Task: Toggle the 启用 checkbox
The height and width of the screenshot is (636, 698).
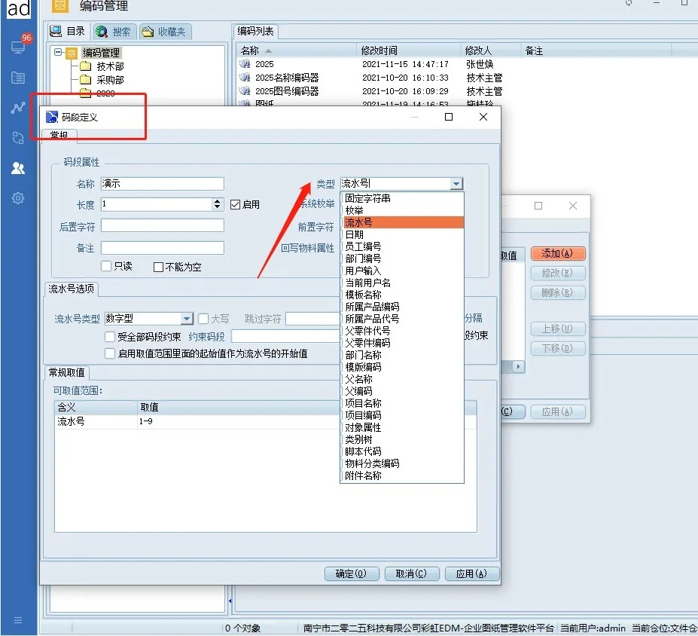Action: [x=236, y=204]
